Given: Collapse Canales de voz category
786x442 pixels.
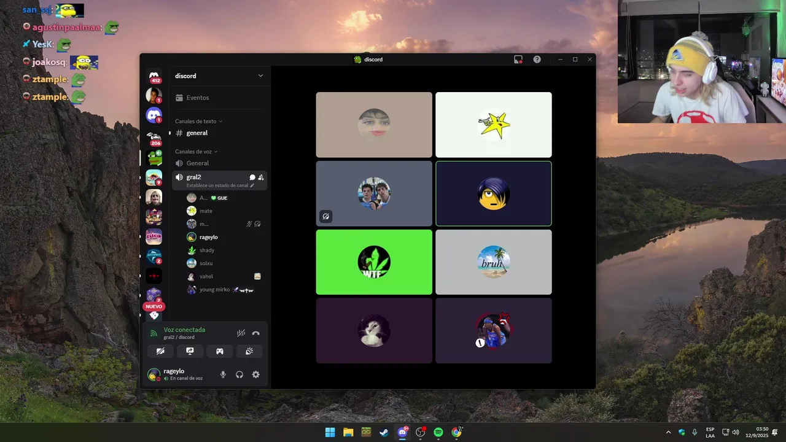Looking at the screenshot, I should click(196, 152).
